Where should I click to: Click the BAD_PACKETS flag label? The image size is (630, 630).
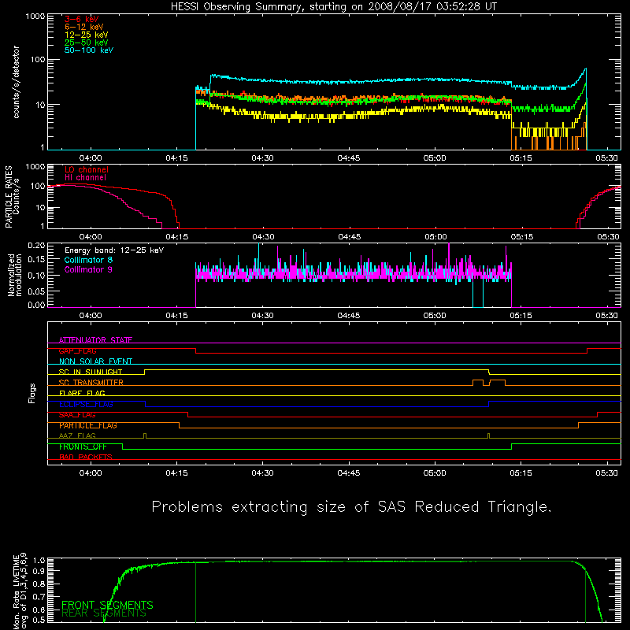(x=86, y=458)
